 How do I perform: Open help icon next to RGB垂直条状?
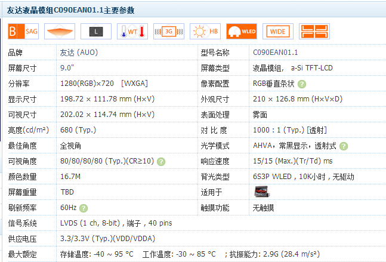[x=302, y=84]
